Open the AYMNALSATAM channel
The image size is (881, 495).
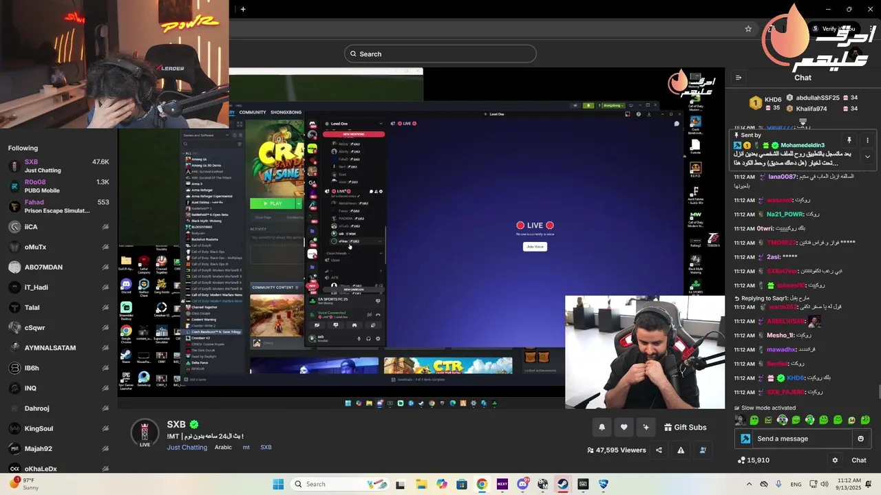59,348
